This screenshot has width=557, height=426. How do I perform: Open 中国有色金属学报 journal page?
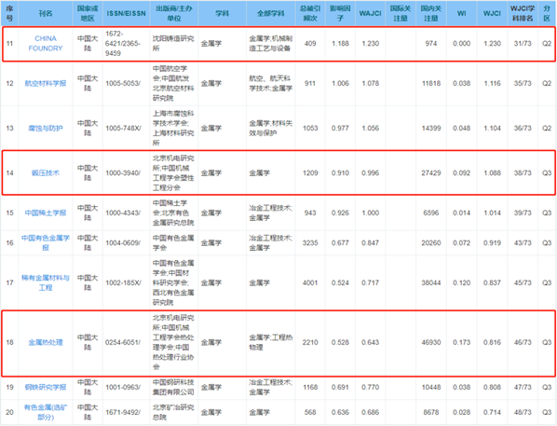coord(46,242)
